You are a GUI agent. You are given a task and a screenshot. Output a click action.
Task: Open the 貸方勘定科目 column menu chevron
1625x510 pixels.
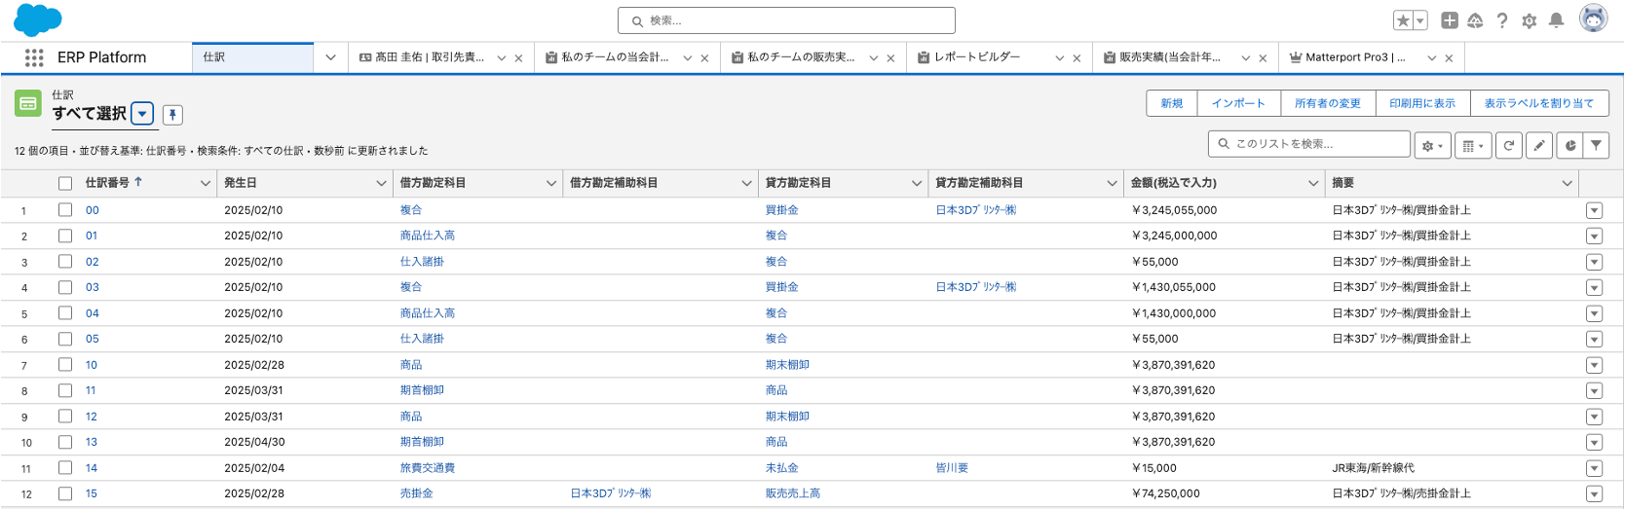[917, 183]
